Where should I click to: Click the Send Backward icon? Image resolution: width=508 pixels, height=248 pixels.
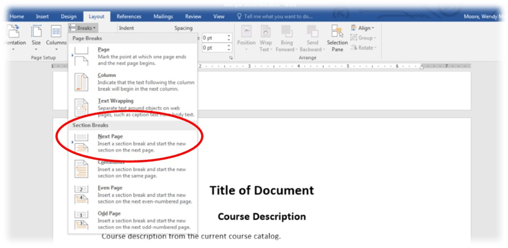[312, 37]
